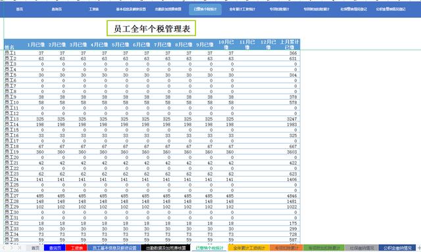The width and height of the screenshot is (421, 252).
Task: Click the 员工10 name cell
Action: tap(14, 102)
